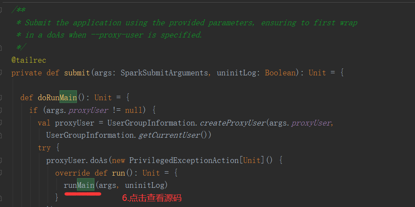Viewport: 415px width, 207px height.
Task: Click the 'try' keyword
Action: (44, 148)
